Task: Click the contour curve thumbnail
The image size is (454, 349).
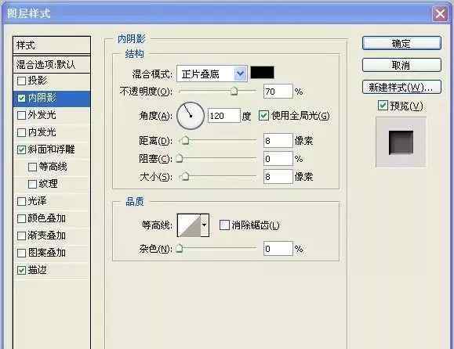Action: pyautogui.click(x=189, y=225)
